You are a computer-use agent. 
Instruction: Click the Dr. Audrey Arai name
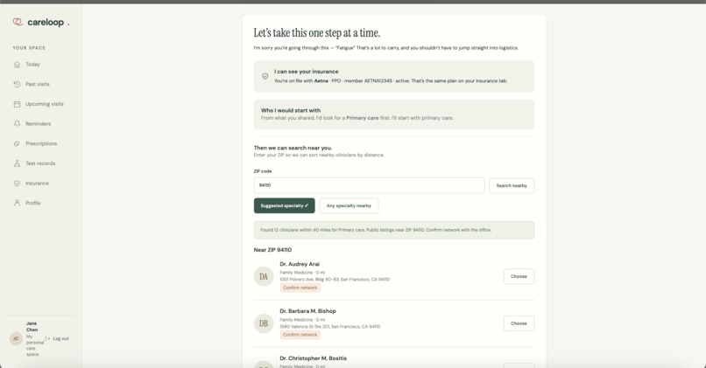[x=300, y=264]
